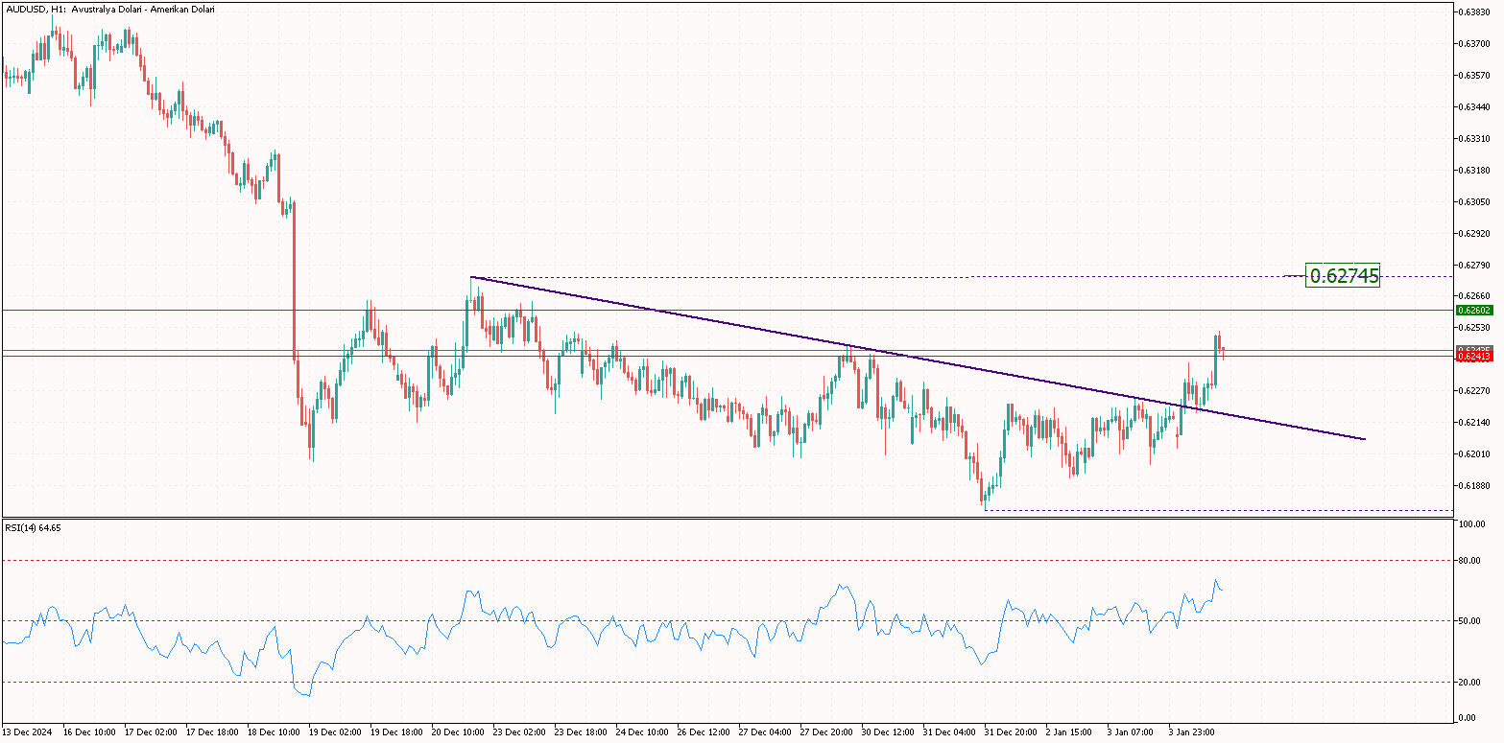Click the 17 Dec 18:00 time label
Screen dimensions: 1504x743
pos(213,731)
